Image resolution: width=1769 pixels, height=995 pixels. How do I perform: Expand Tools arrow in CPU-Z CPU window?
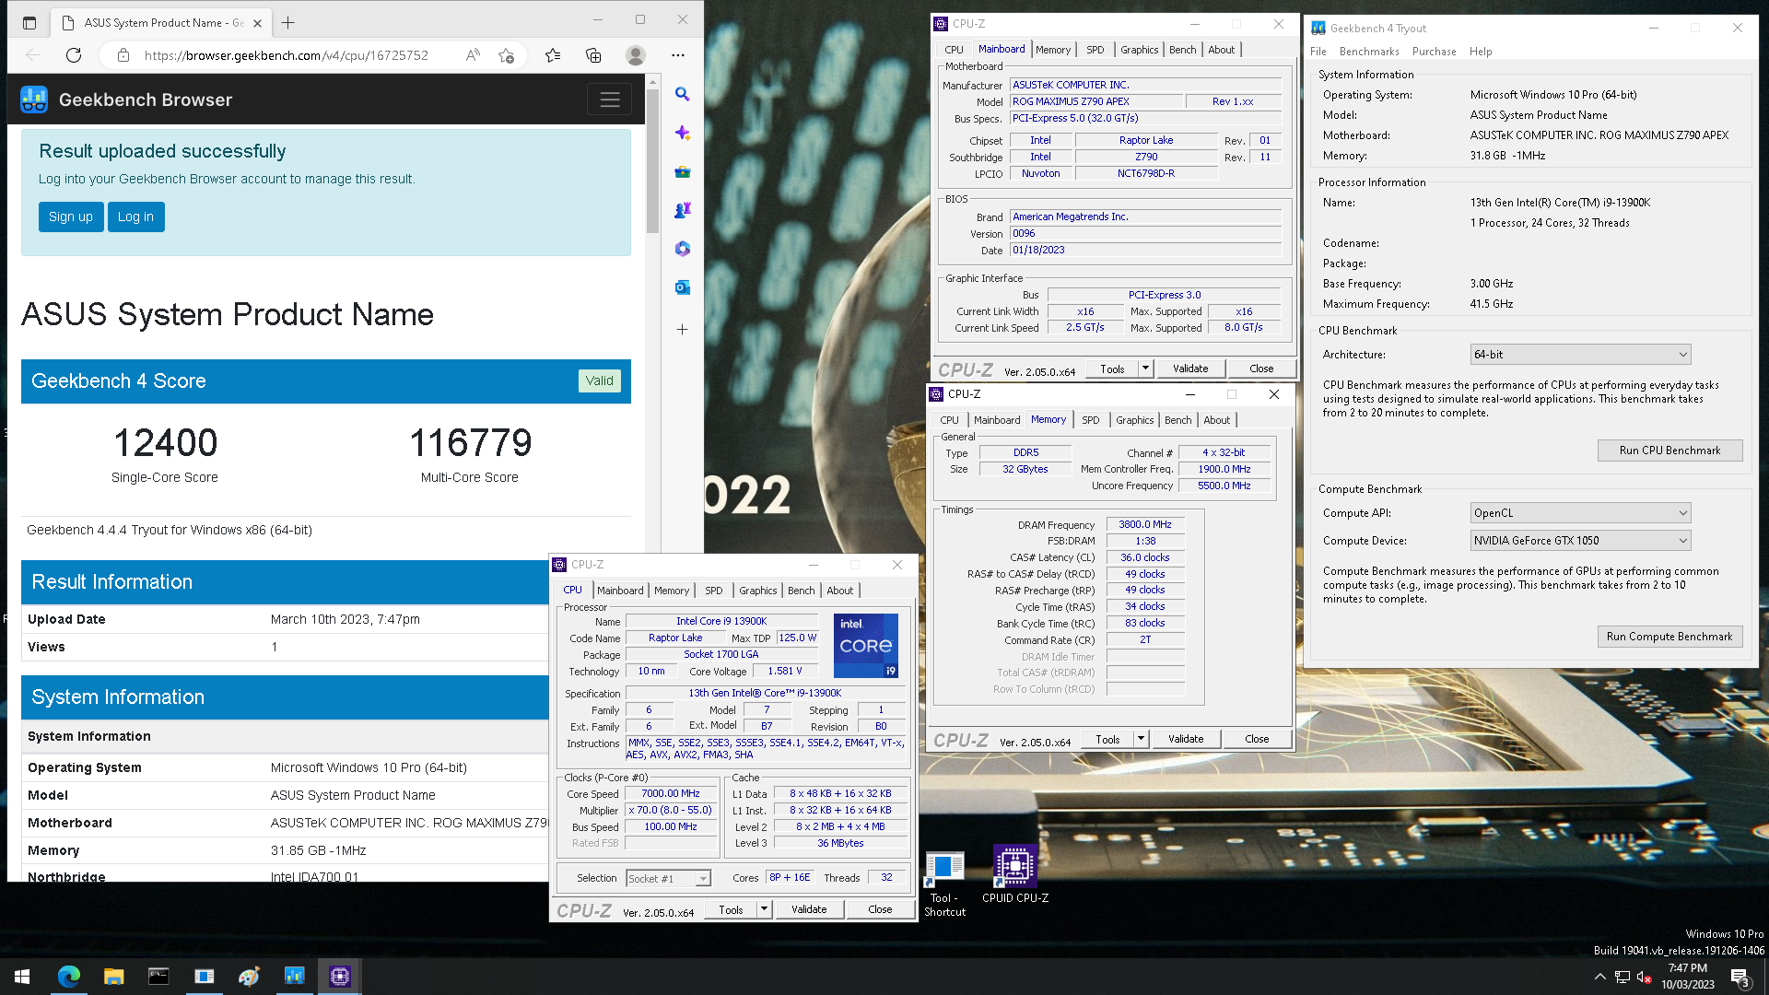pos(764,909)
